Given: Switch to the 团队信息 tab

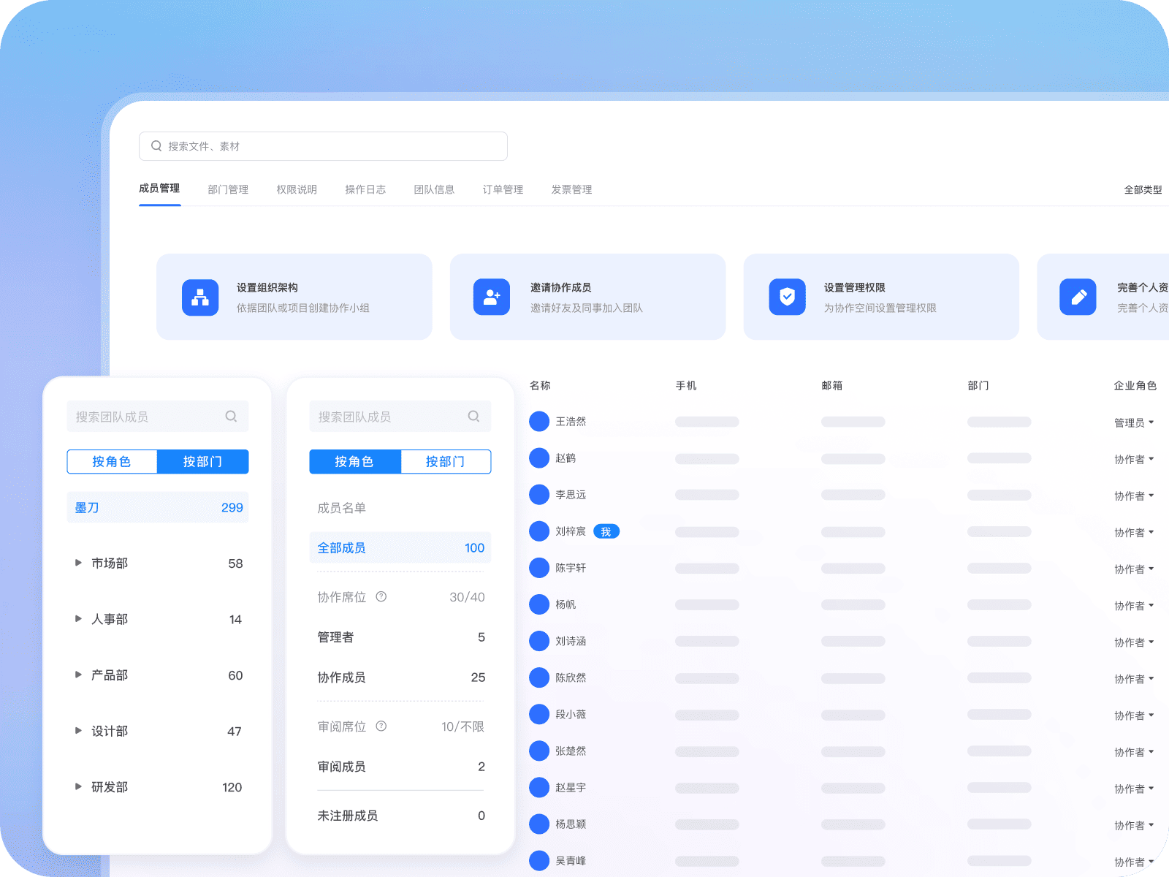Looking at the screenshot, I should pos(434,190).
